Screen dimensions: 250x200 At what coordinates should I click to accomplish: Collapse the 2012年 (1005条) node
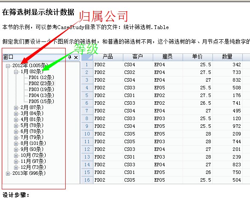pos(8,66)
